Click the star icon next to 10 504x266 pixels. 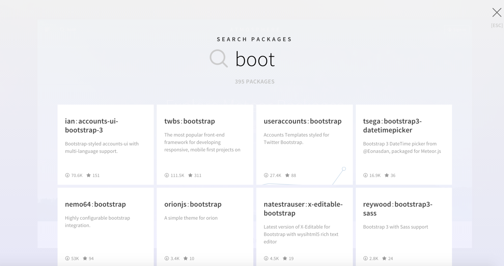tap(186, 258)
